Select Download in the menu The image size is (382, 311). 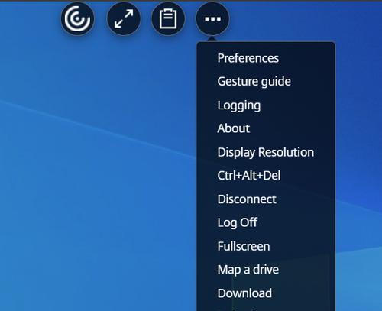click(x=244, y=293)
